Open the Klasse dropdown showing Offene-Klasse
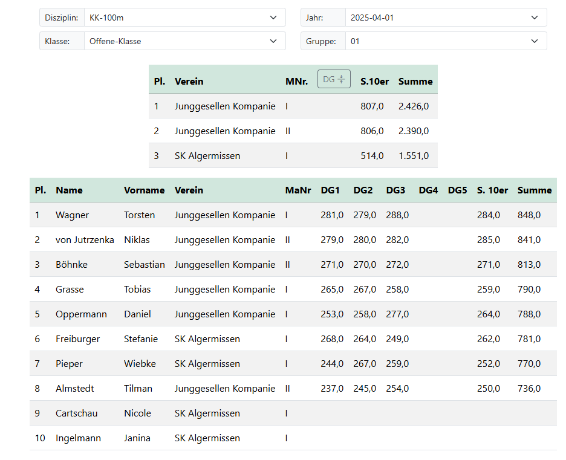 (x=184, y=41)
